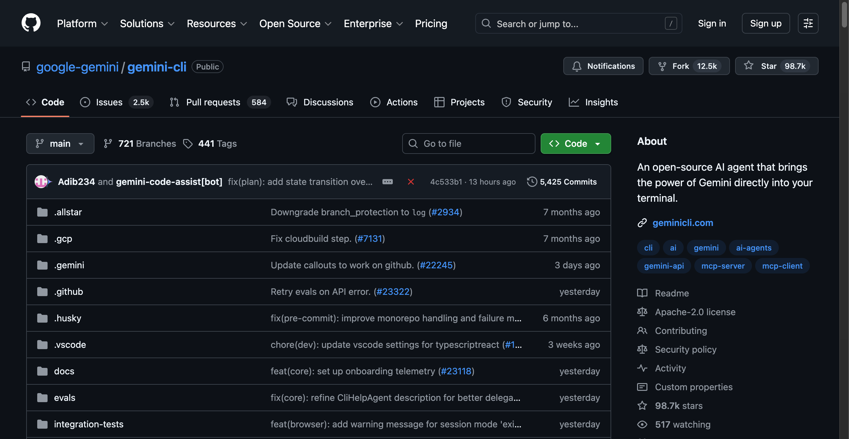Click the GitHub logo home icon
The image size is (849, 439).
pos(31,23)
